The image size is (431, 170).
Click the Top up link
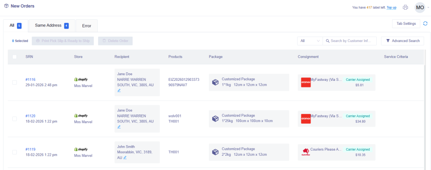pos(391,8)
